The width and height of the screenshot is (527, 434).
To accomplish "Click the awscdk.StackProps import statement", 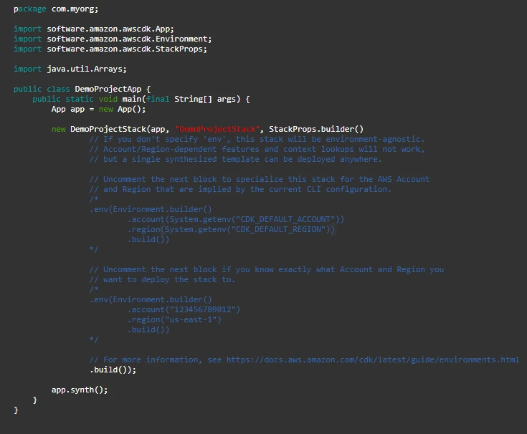I will coord(127,49).
